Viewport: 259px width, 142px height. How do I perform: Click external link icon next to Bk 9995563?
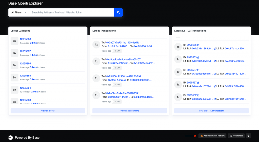198,57
